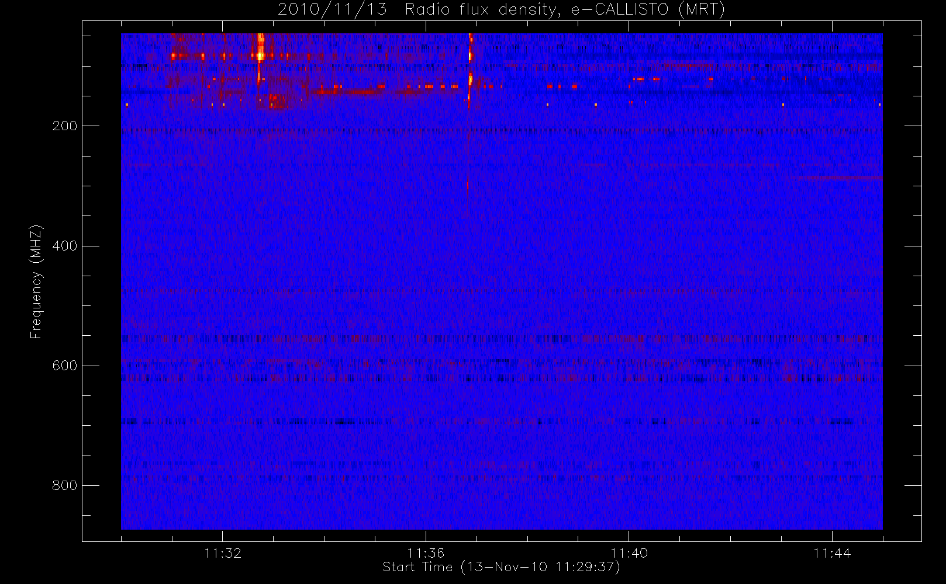
Task: Click the 400 frequency tick label
Action: 65,246
